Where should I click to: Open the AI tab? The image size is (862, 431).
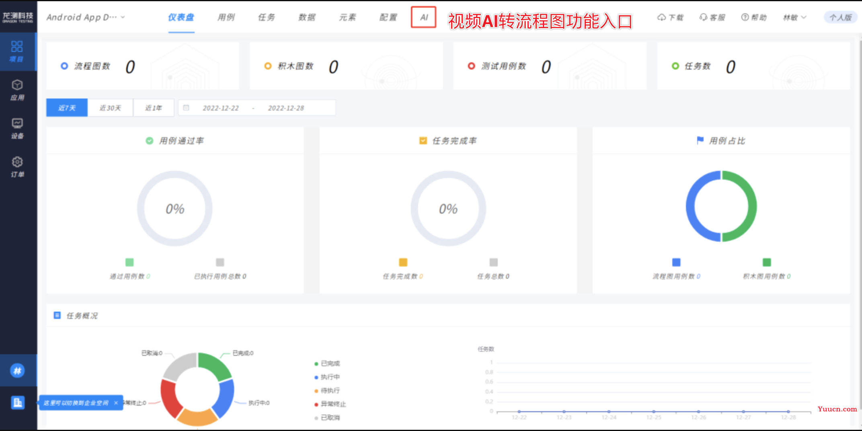(424, 17)
